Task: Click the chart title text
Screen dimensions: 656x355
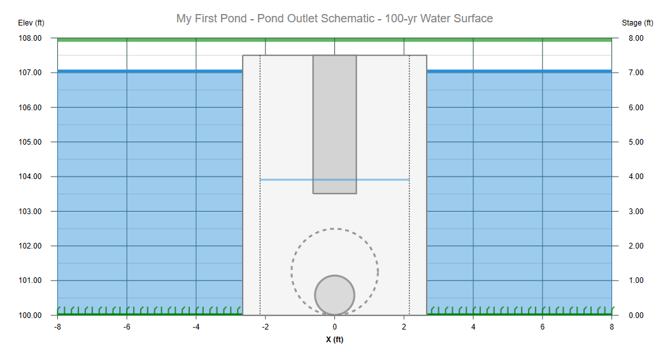Action: [x=334, y=18]
